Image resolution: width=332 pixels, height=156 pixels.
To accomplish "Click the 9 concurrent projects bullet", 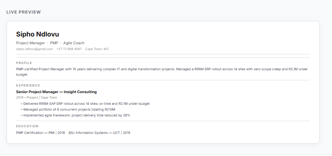I will (x=69, y=109).
